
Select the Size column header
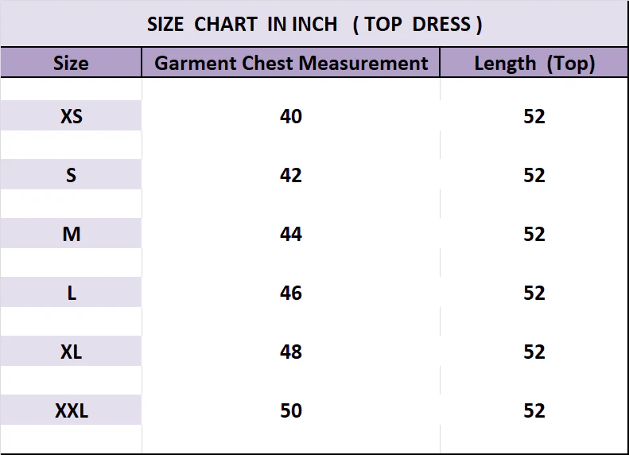71,63
